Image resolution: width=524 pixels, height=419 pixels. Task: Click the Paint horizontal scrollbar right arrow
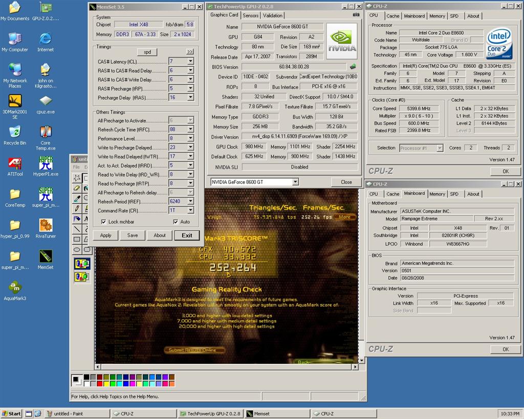(355, 367)
